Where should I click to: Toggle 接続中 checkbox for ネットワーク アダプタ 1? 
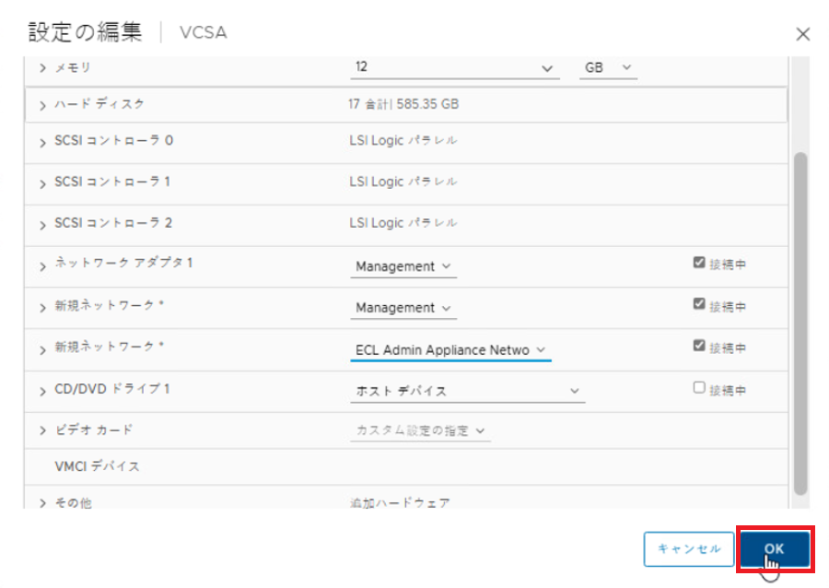pyautogui.click(x=699, y=263)
